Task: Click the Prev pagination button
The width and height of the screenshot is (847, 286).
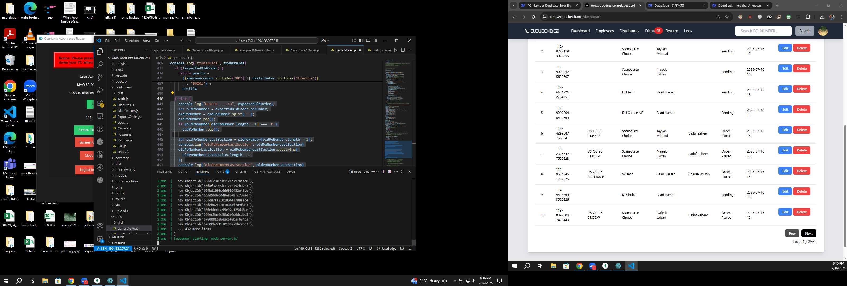Action: pos(792,233)
